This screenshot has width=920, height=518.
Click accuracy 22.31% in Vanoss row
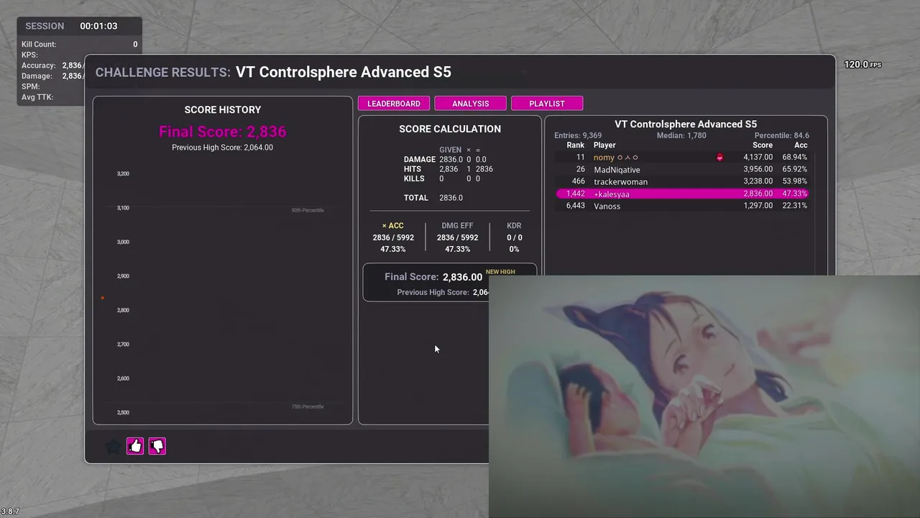click(x=794, y=206)
